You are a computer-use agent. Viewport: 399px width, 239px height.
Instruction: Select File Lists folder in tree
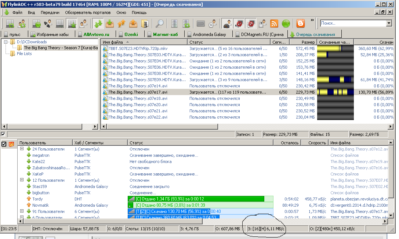[x=24, y=54]
